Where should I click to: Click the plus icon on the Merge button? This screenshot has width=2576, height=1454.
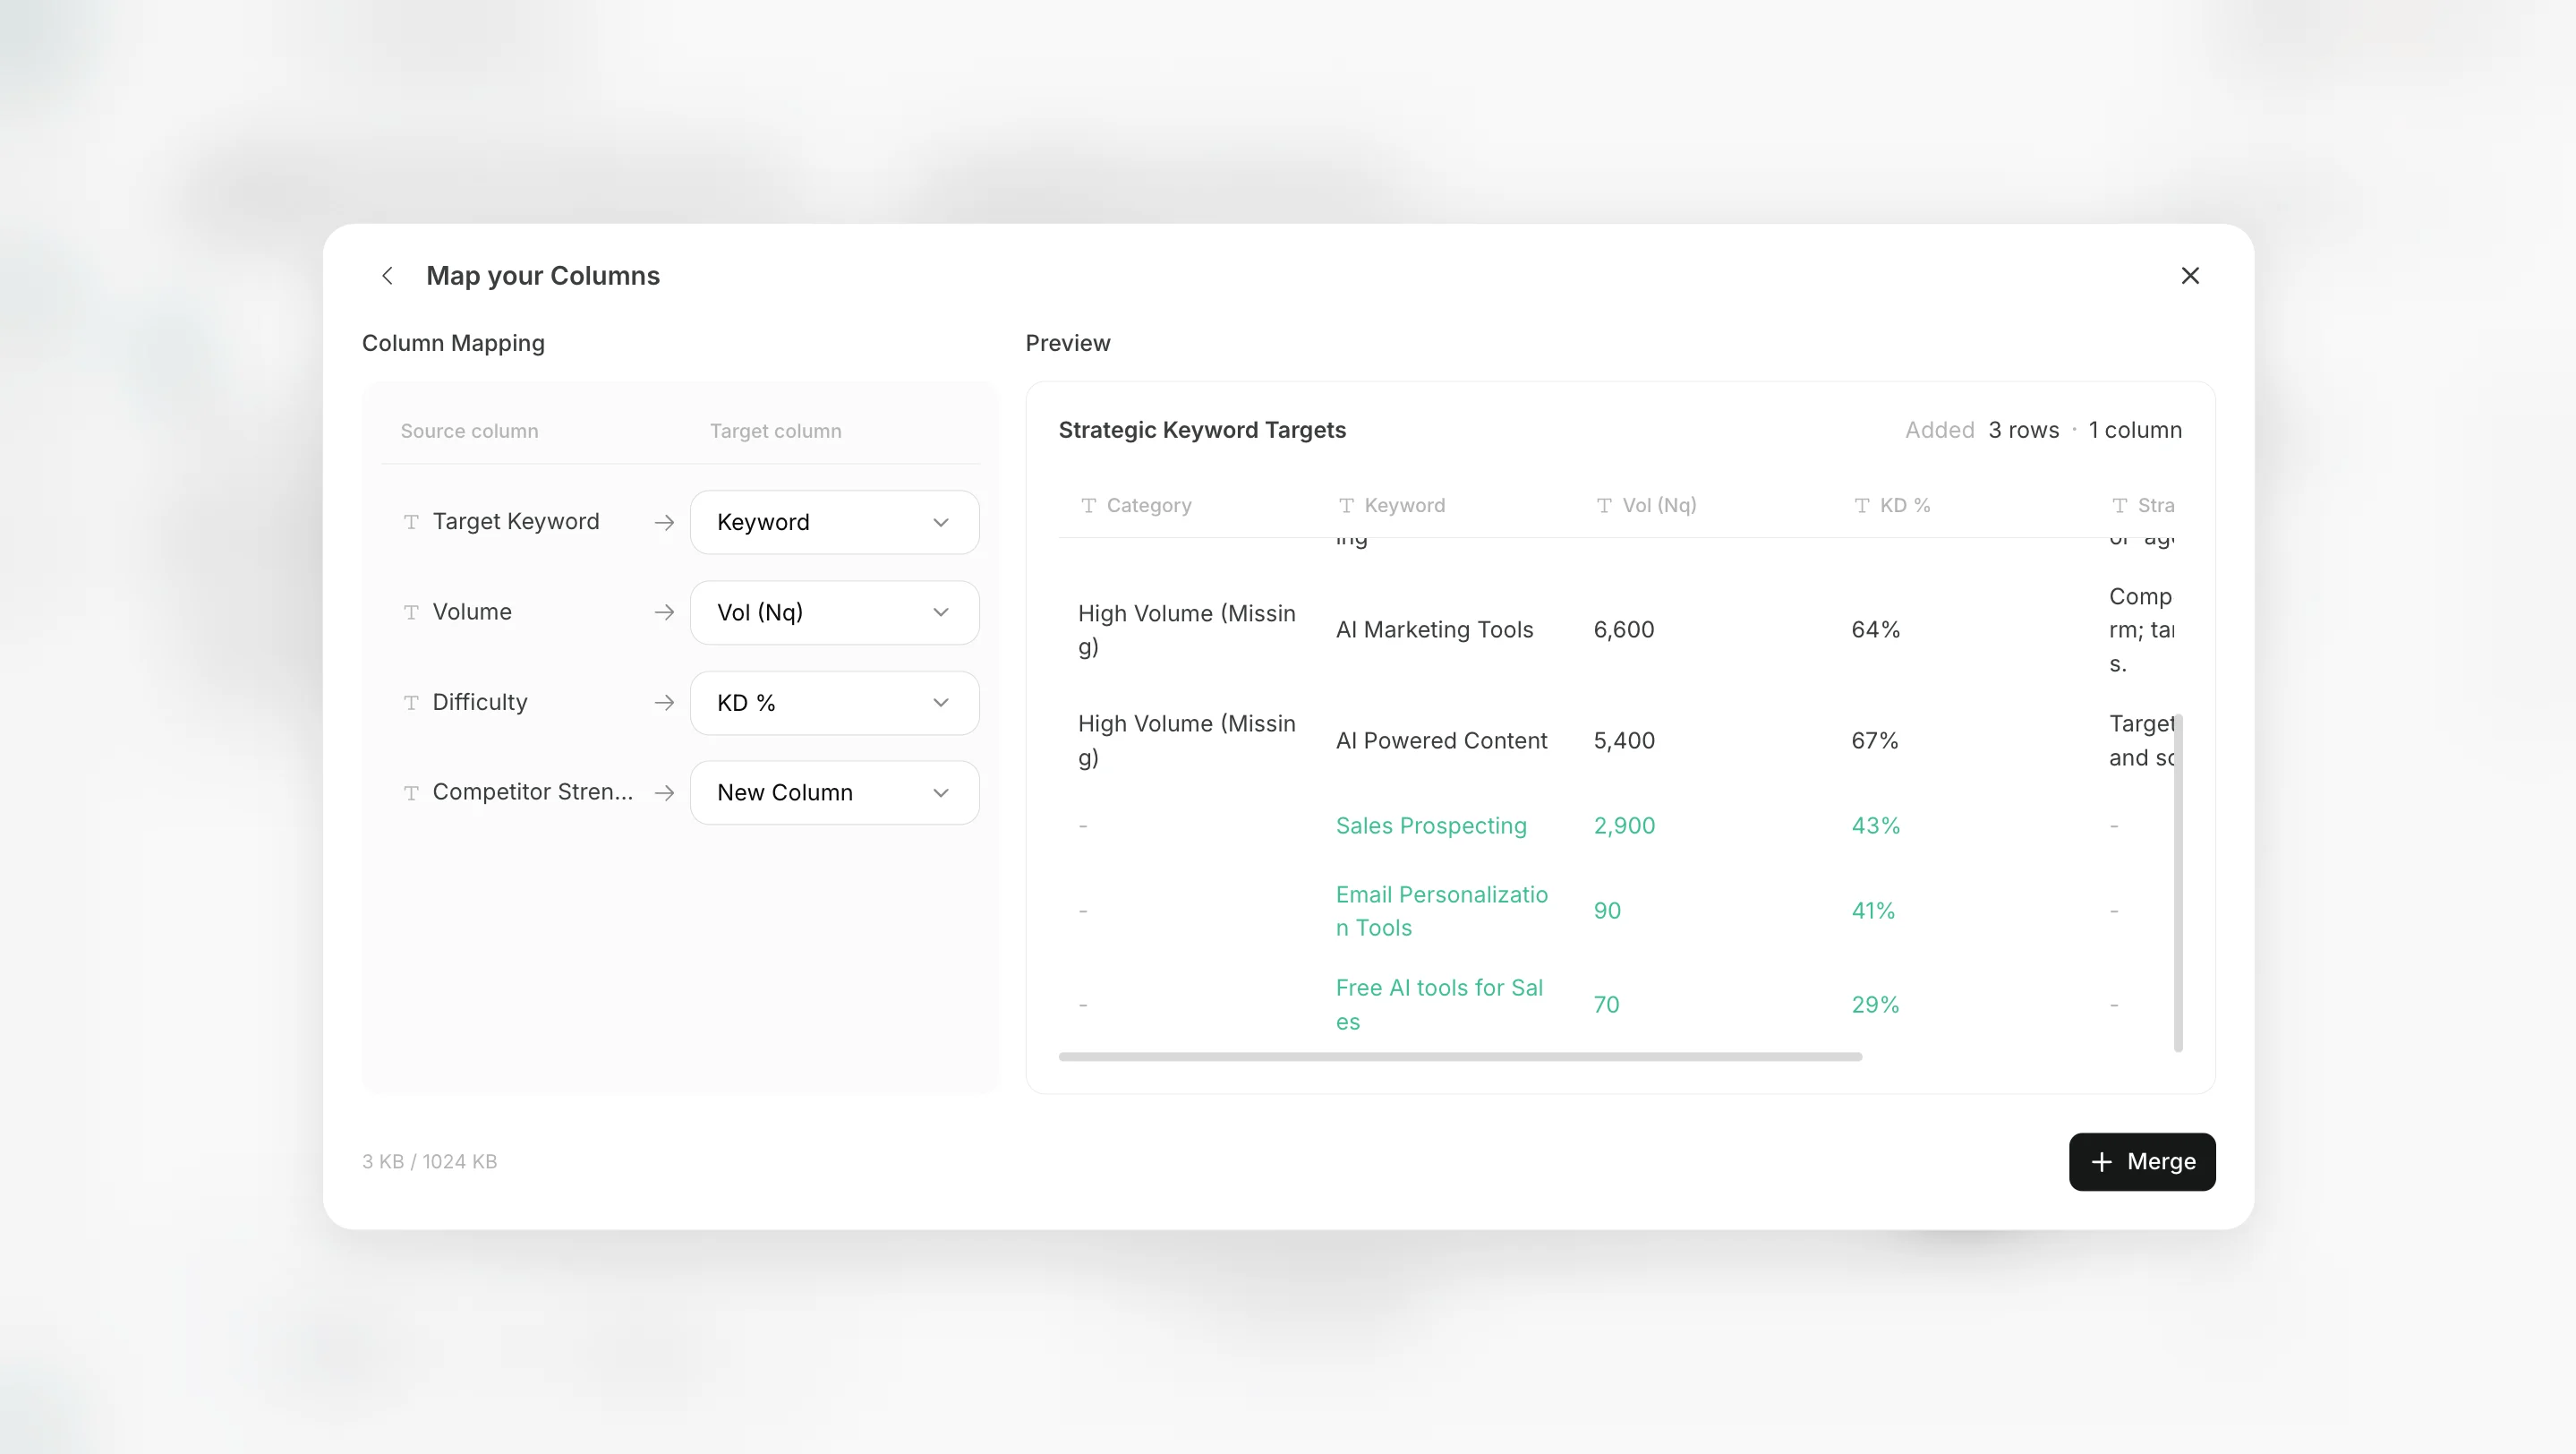click(x=2102, y=1161)
